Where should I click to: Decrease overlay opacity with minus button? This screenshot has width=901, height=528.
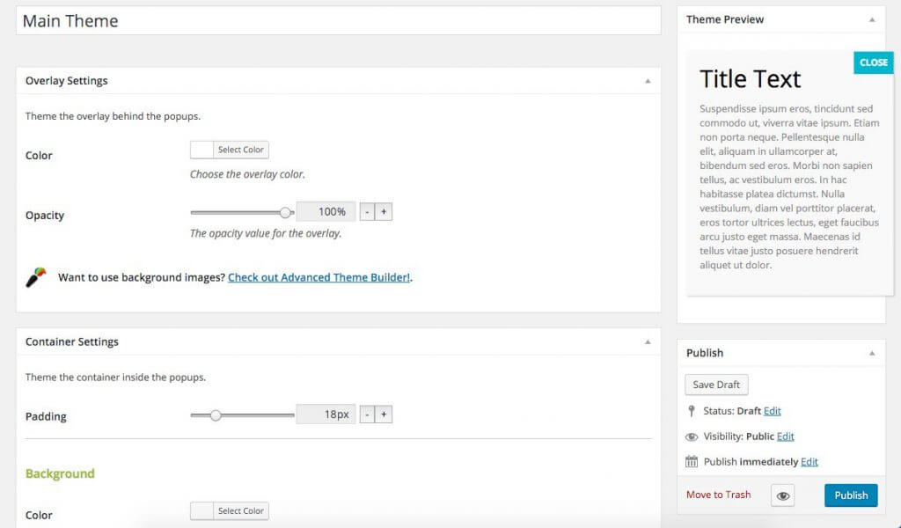366,212
